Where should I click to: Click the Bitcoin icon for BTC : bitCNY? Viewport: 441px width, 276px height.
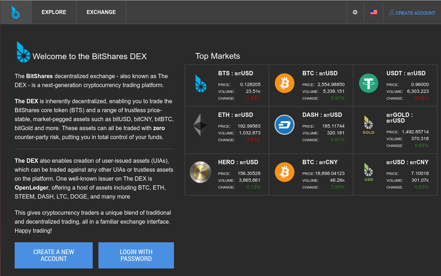(285, 172)
